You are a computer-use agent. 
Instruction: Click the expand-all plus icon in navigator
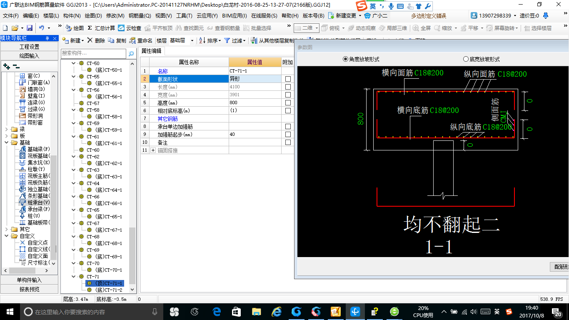(x=7, y=66)
